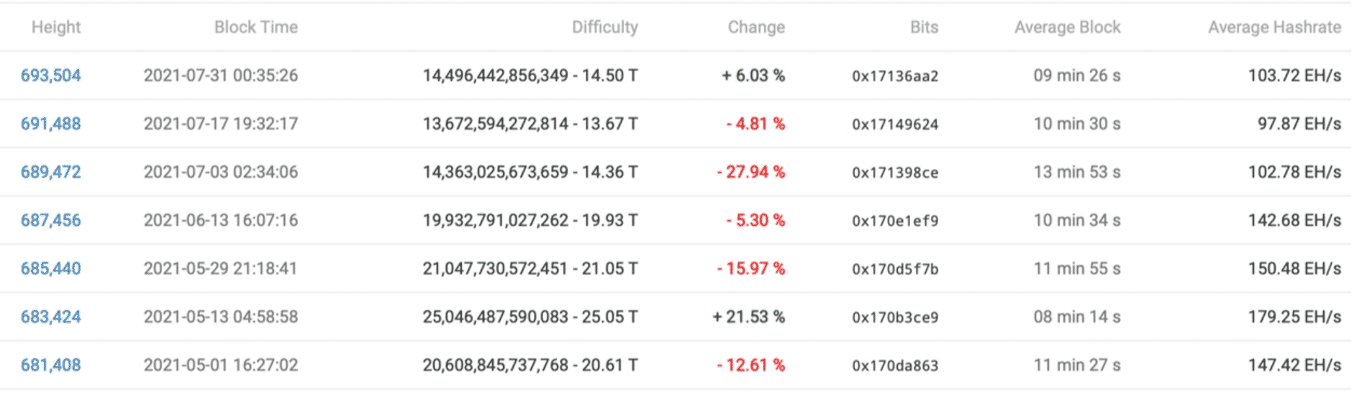Select the 179.25 EH/s hashrate cell

(1295, 317)
